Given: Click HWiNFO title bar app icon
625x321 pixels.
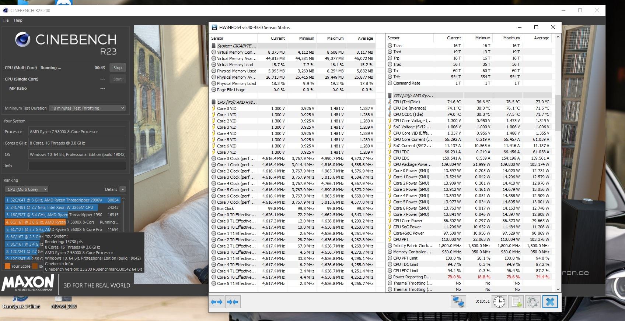Looking at the screenshot, I should tap(214, 27).
